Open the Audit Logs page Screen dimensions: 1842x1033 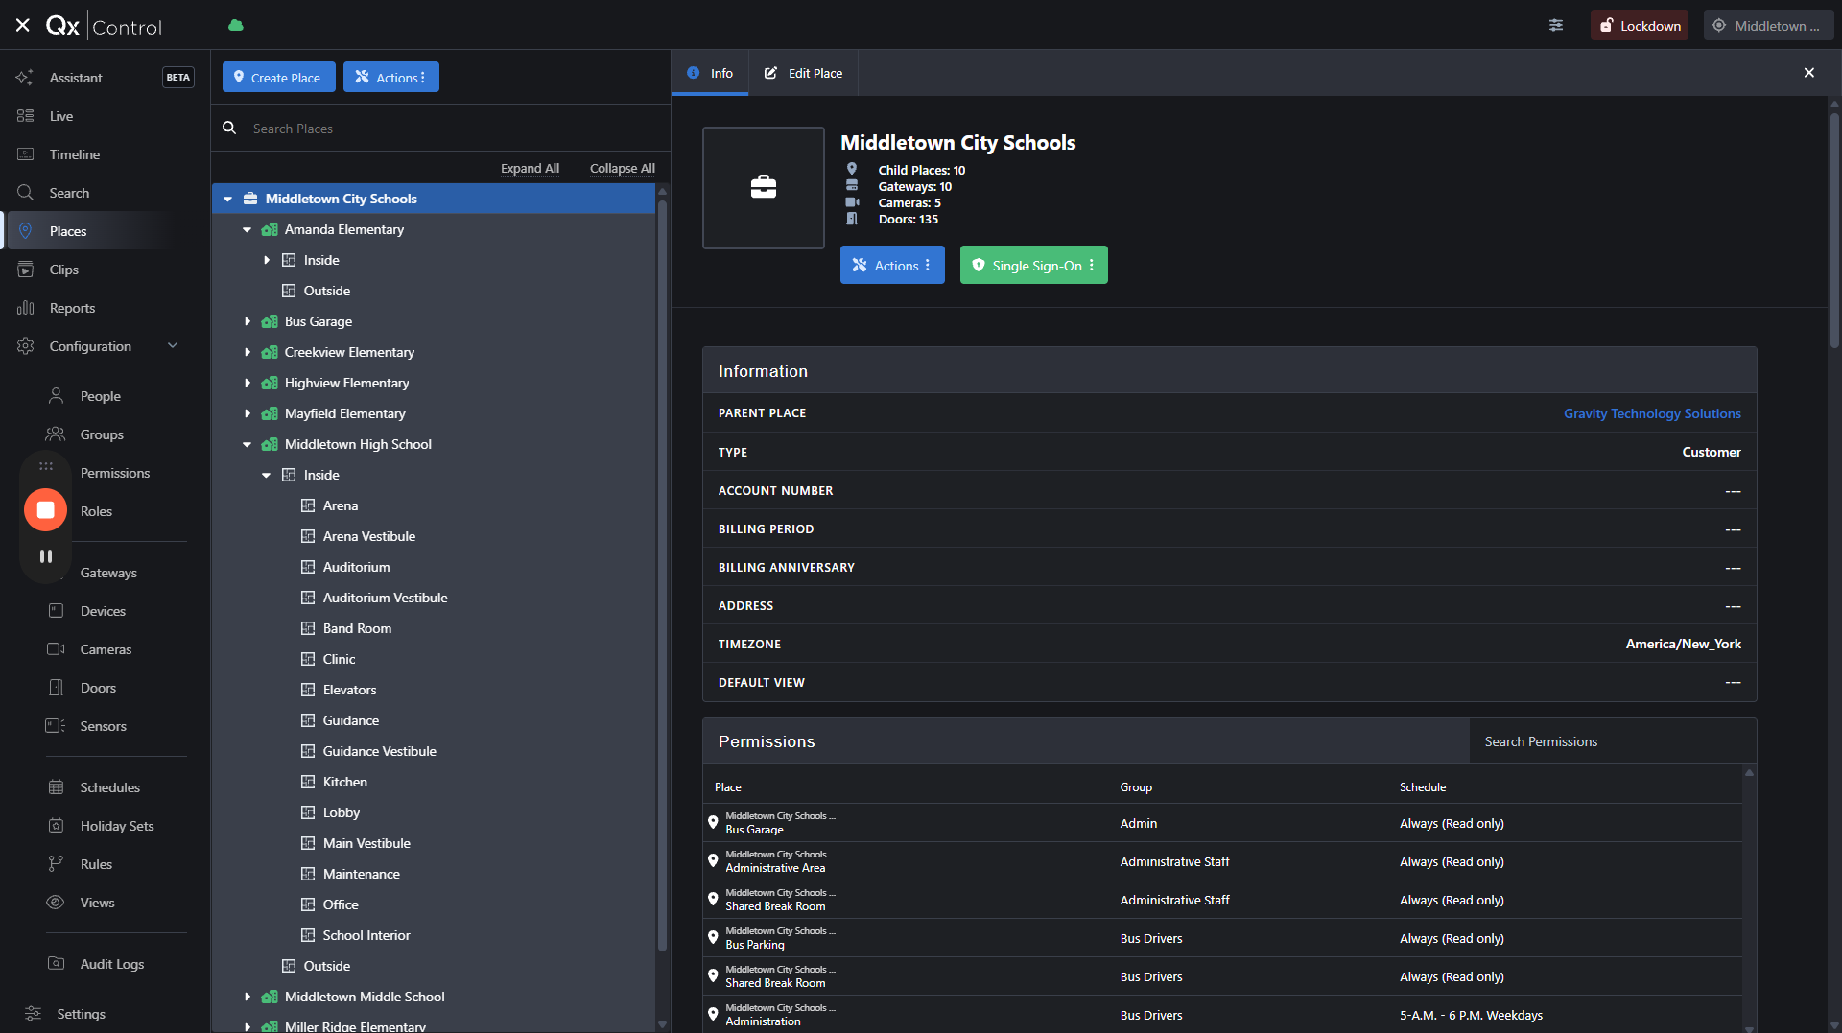click(x=112, y=964)
